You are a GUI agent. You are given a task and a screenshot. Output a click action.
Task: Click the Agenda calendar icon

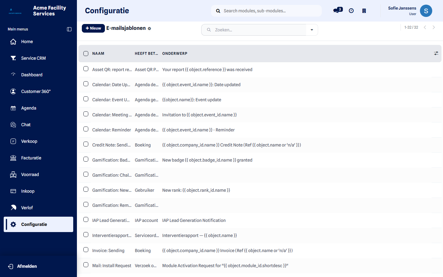[x=13, y=108]
